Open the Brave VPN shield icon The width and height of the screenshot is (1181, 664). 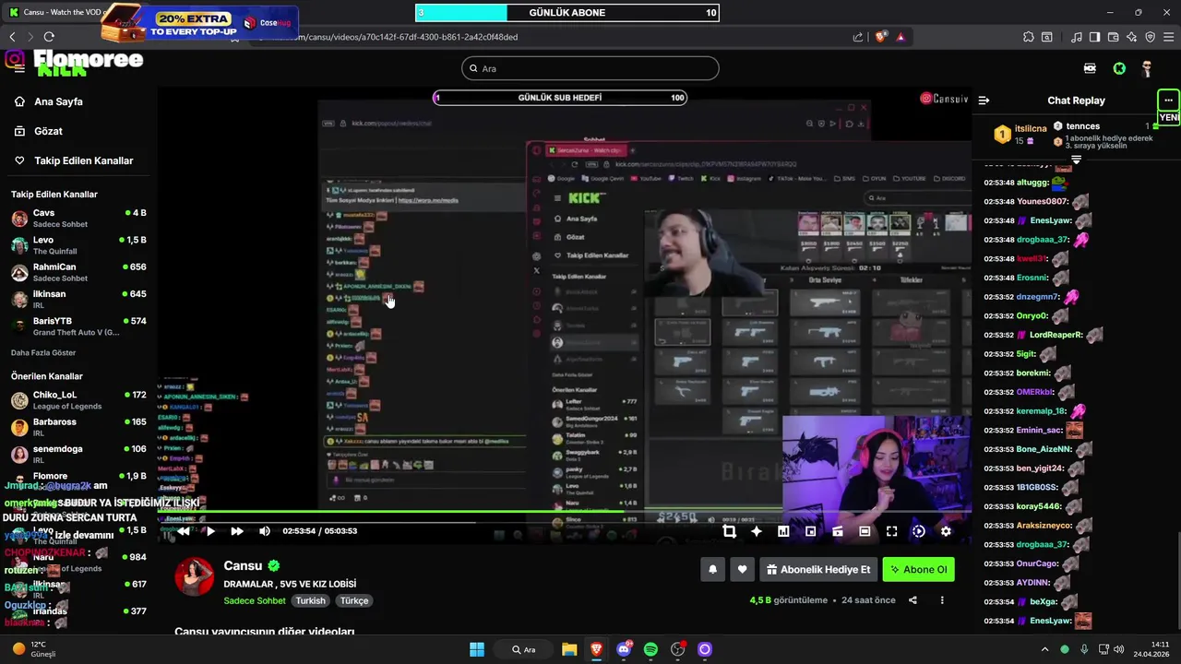pyautogui.click(x=1150, y=37)
